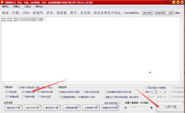
Task: Open the 程序(F) menu
Action: coord(5,7)
